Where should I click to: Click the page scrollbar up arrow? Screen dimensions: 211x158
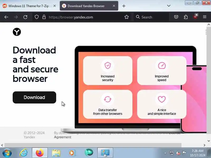[209, 24]
